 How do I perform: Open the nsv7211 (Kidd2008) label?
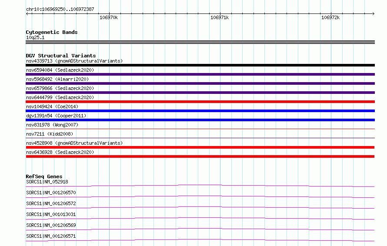point(50,134)
